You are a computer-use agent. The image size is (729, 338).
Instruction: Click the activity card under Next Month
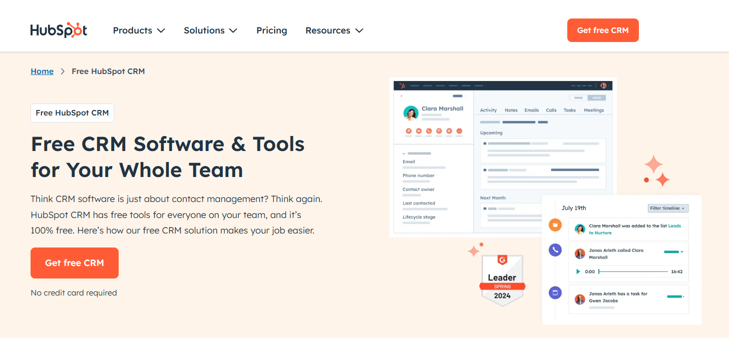511,215
